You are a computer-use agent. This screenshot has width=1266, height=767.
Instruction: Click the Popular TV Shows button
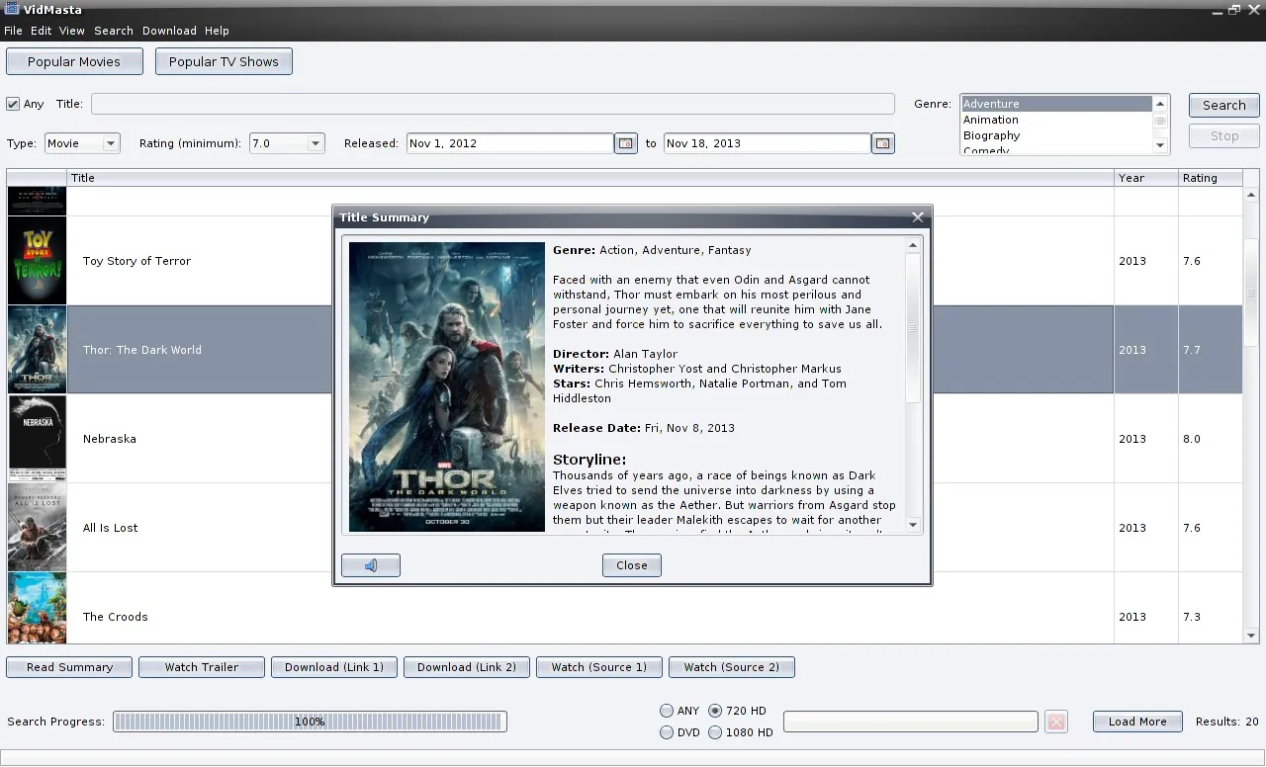224,61
